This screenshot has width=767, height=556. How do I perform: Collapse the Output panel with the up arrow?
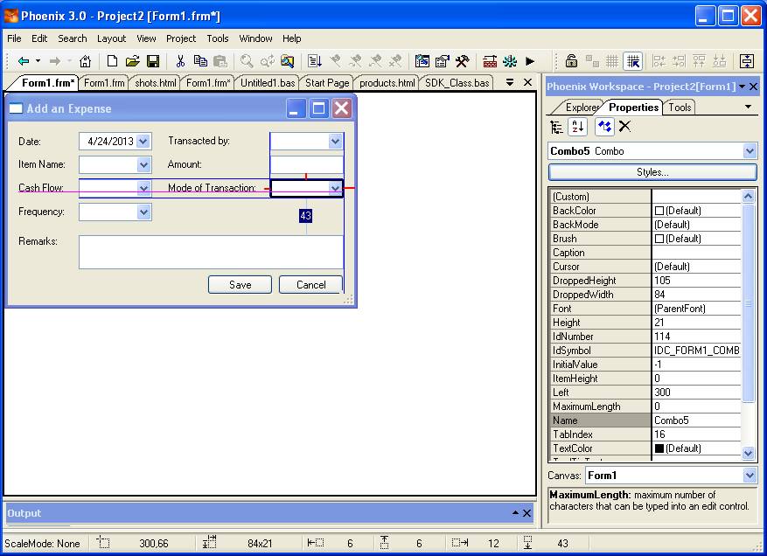[515, 512]
